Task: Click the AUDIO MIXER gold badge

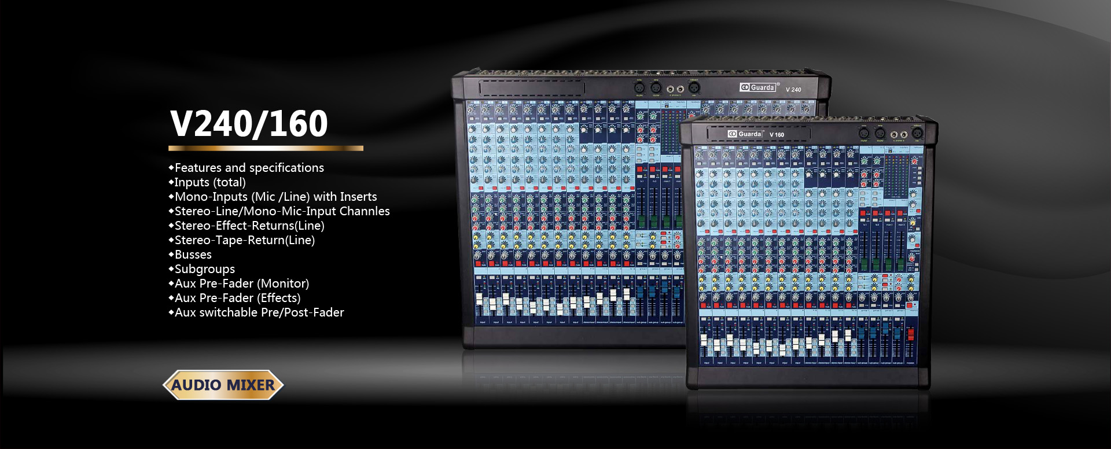Action: tap(223, 385)
